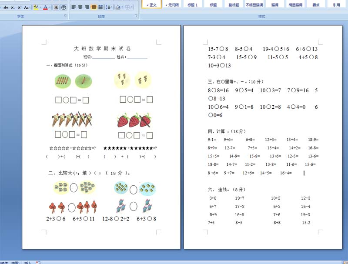This screenshot has height=264, width=348.
Task: Click the 19-4 ○ 5+6 comparison
Action: [276, 49]
